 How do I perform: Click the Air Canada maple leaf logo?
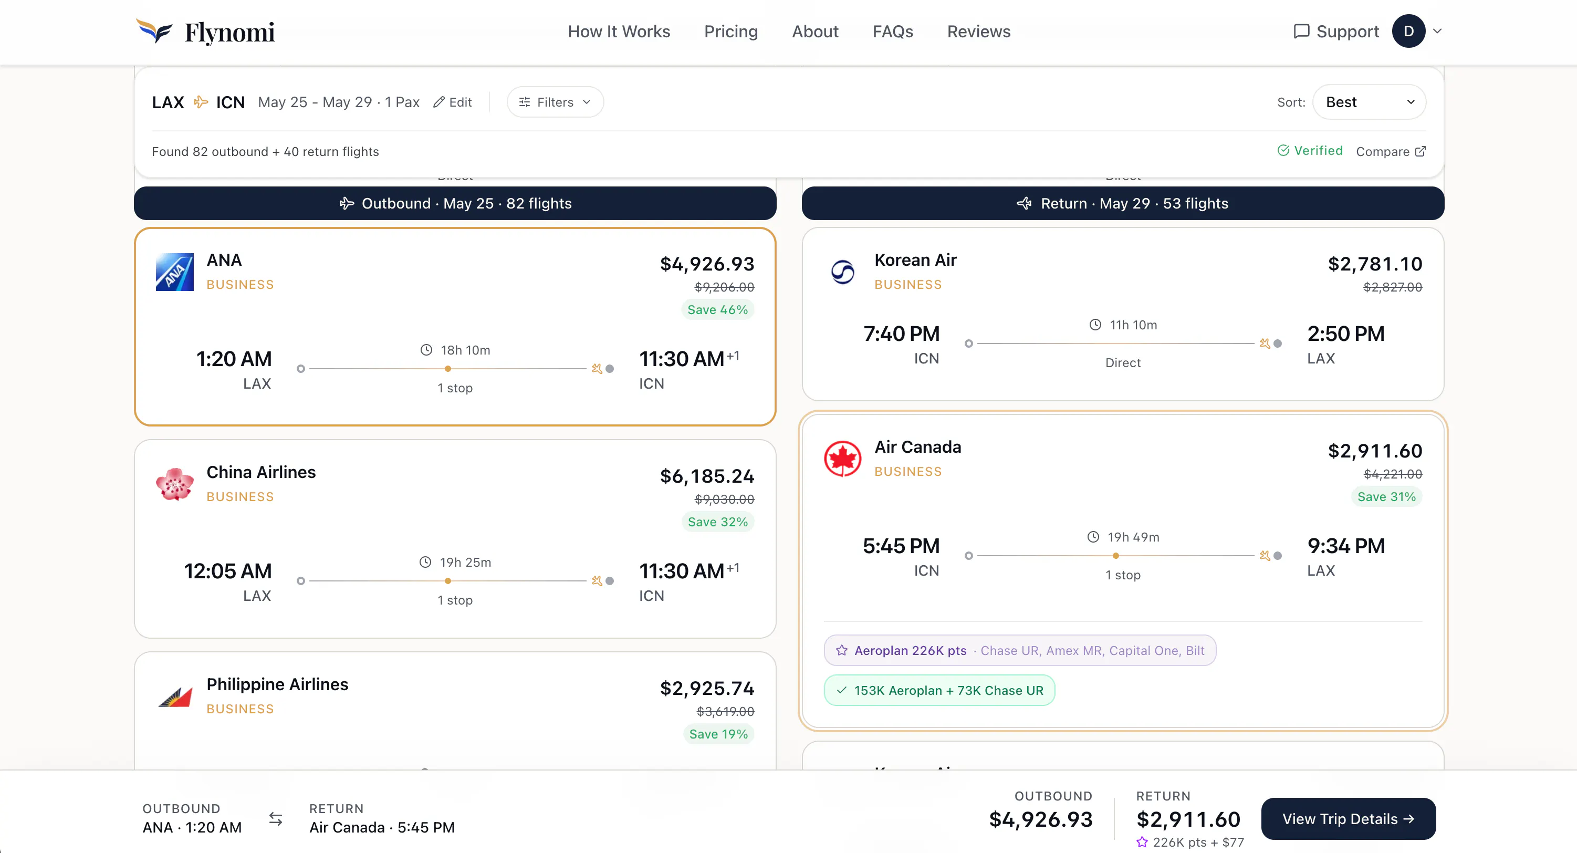click(842, 459)
